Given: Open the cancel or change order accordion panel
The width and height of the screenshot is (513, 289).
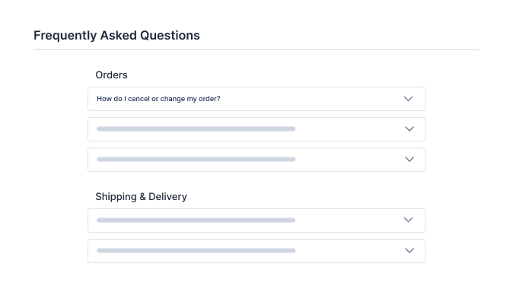Looking at the screenshot, I should click(256, 99).
